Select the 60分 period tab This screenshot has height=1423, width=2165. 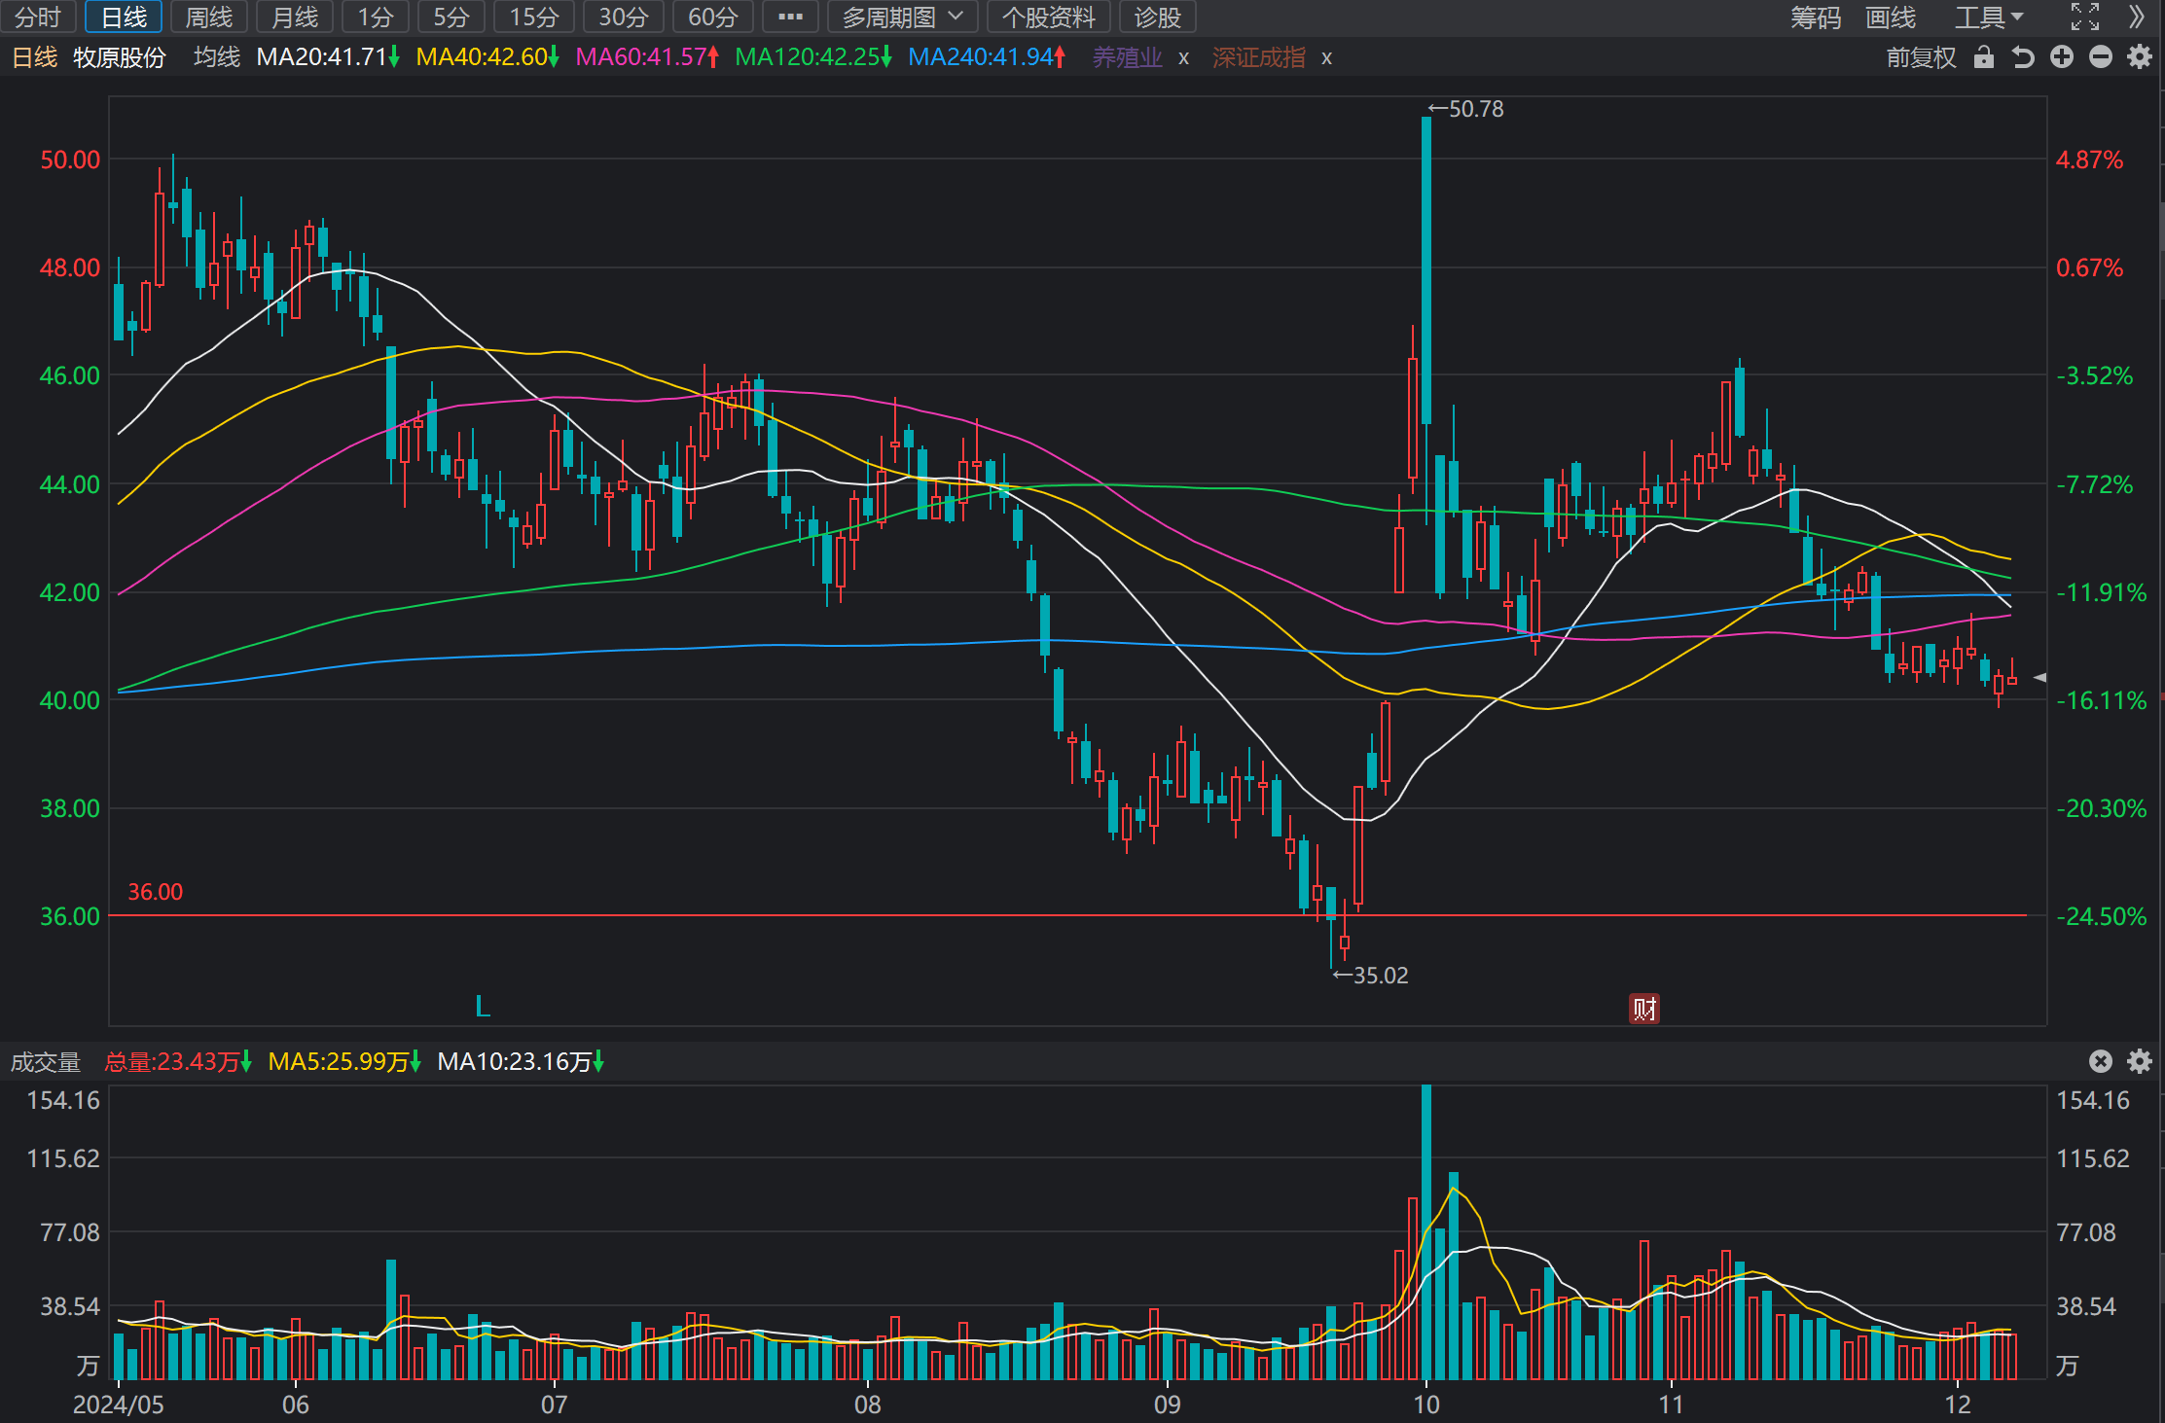pyautogui.click(x=713, y=17)
